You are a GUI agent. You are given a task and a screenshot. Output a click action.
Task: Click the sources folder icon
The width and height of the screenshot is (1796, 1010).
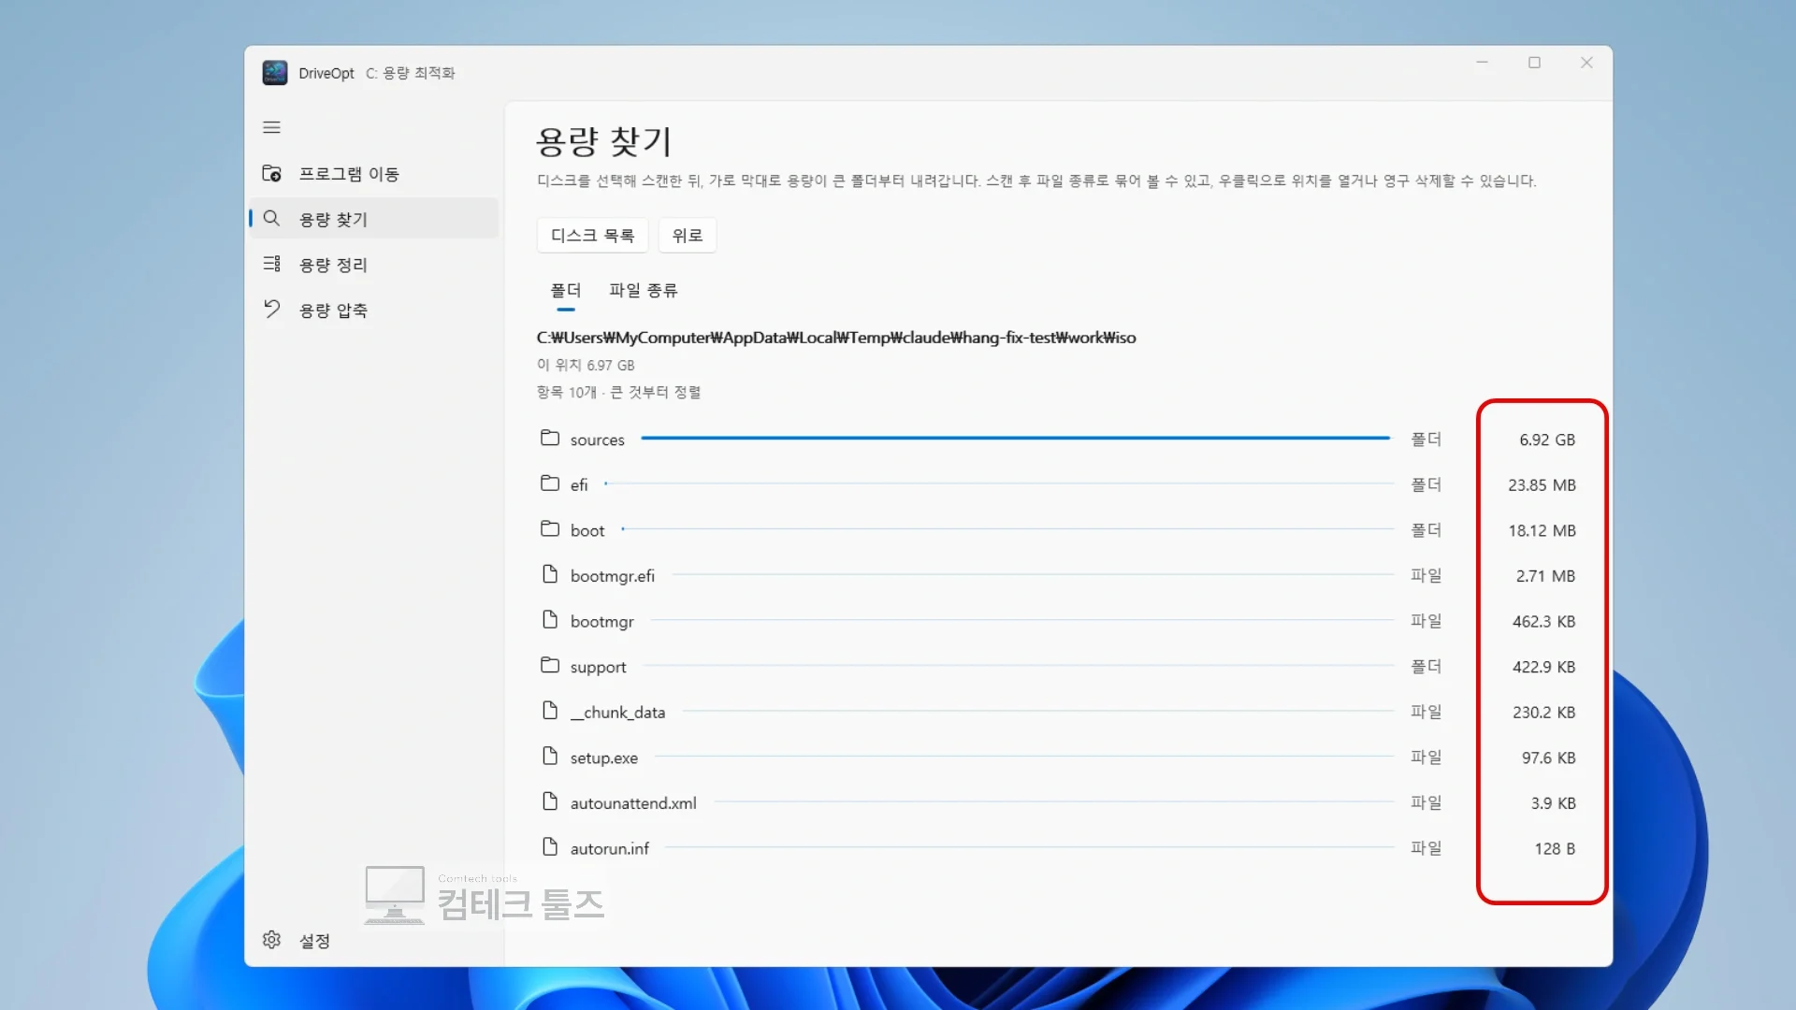coord(550,438)
